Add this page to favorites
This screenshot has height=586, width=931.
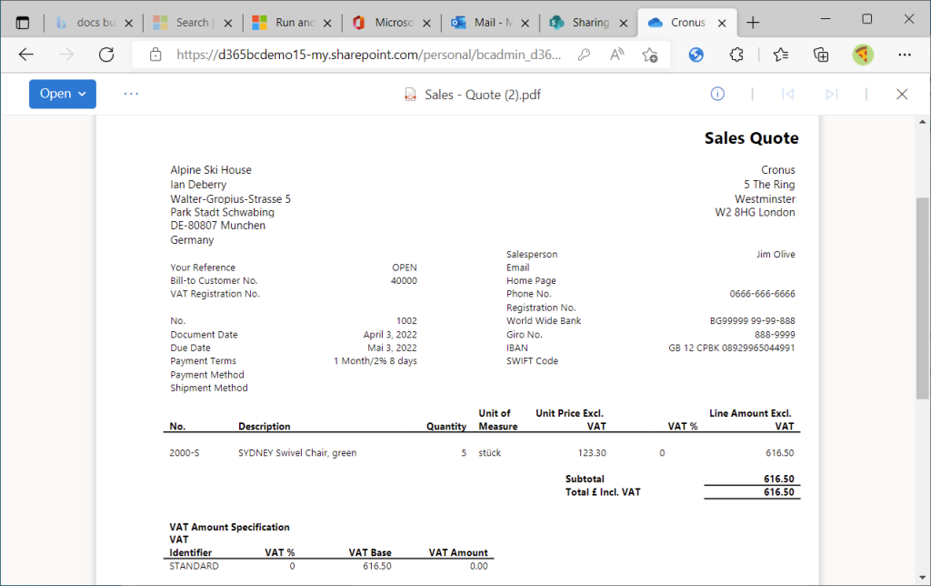(x=650, y=55)
